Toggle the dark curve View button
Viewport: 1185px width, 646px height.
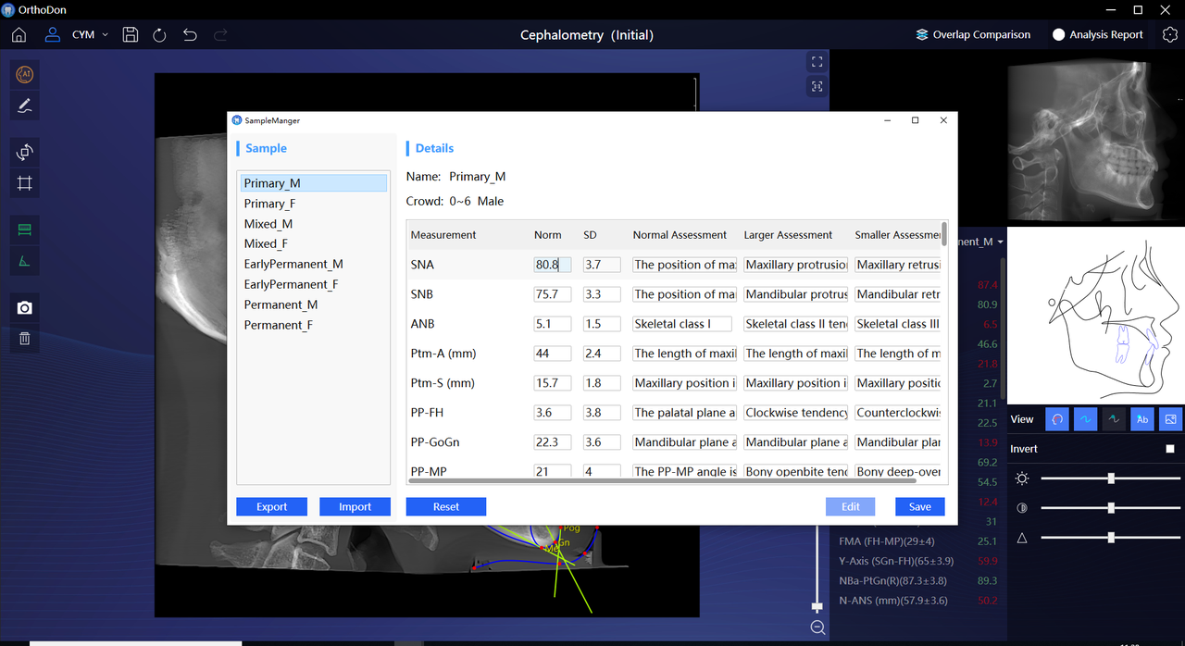[1114, 419]
